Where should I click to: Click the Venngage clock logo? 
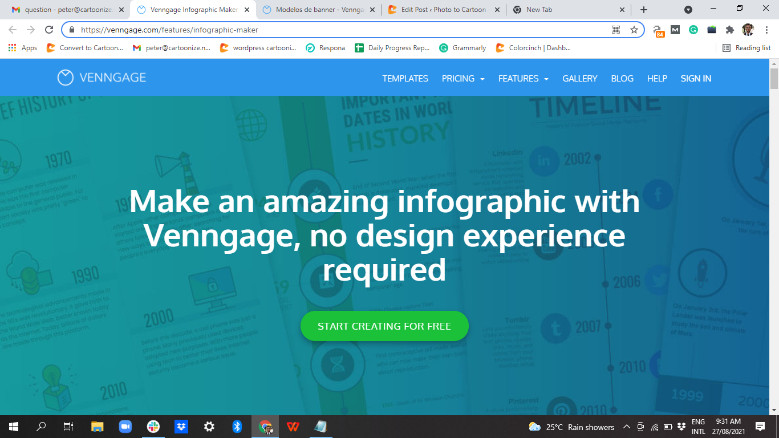(66, 78)
